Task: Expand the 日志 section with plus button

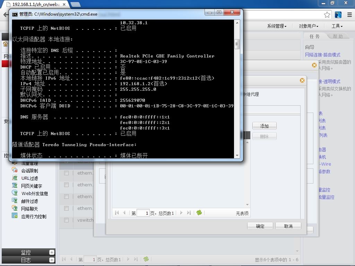Action: click(x=52, y=260)
